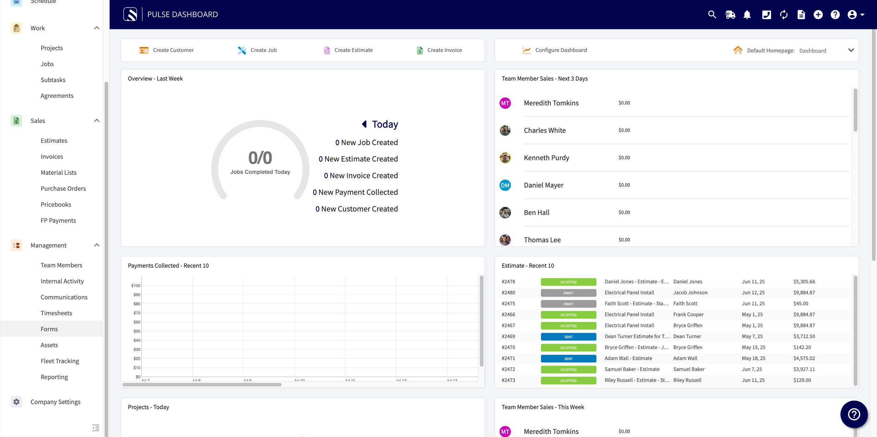877x437 pixels.
Task: Click the sync refresh icon
Action: pos(783,14)
